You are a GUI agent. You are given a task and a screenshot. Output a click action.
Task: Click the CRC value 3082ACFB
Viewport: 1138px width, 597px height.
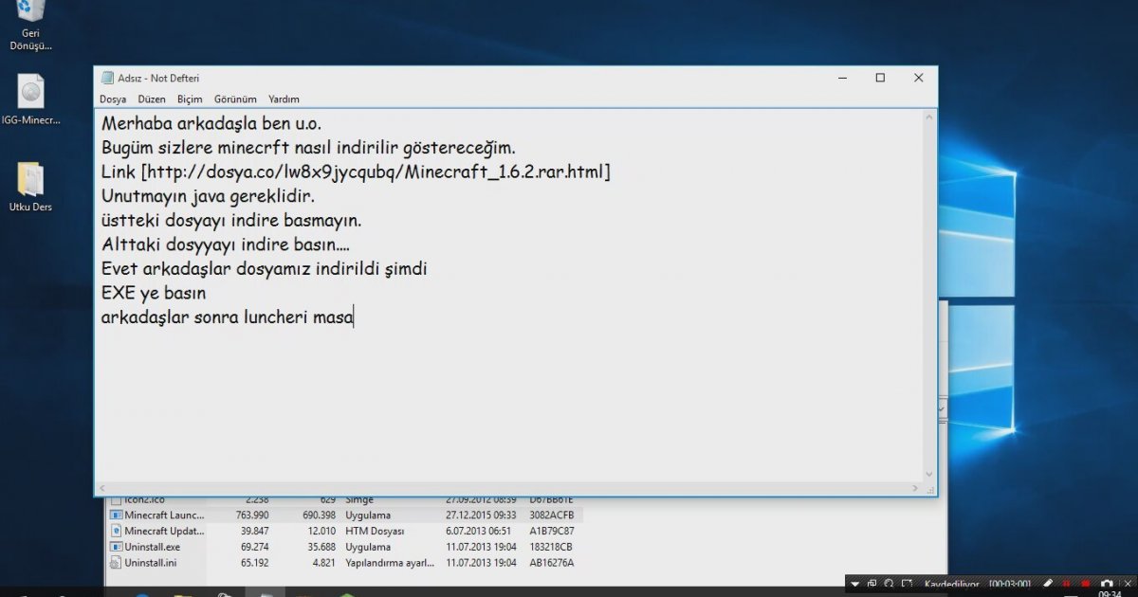tap(551, 515)
